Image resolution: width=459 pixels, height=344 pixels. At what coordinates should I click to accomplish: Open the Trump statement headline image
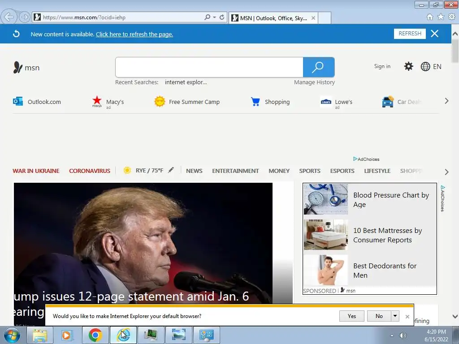pos(143,243)
